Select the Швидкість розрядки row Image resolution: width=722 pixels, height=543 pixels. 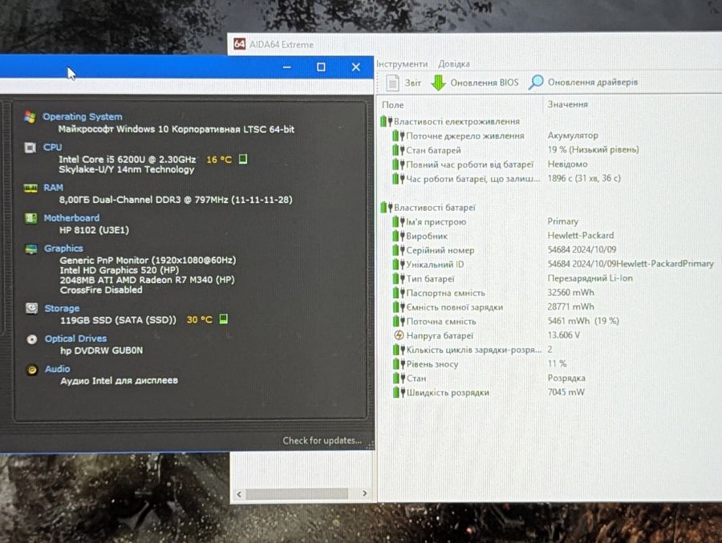coord(440,393)
